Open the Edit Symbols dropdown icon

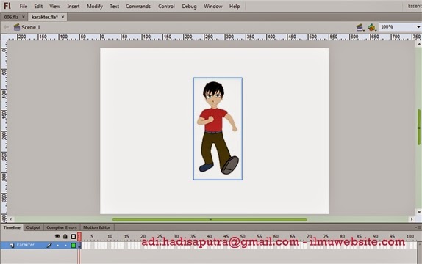tap(372, 27)
